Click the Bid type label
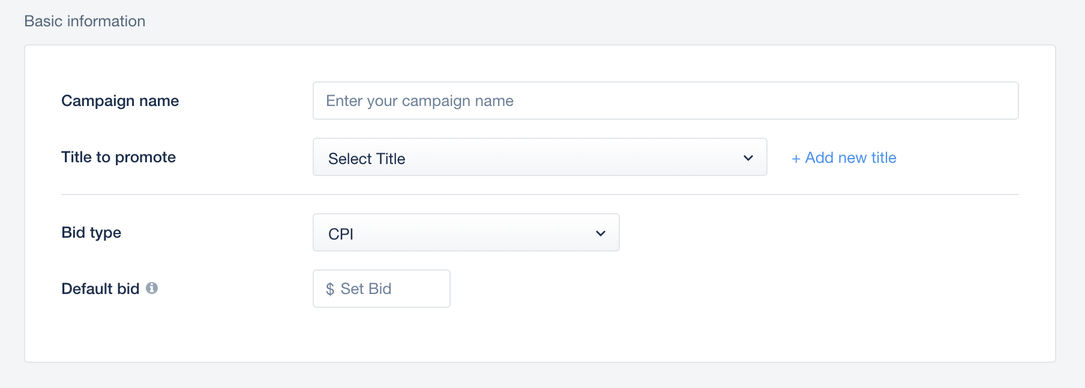The image size is (1085, 388). 91,232
